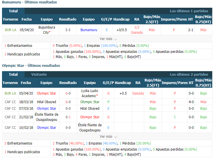Open BUR LA league in Bumamuru row

pyautogui.click(x=11, y=30)
